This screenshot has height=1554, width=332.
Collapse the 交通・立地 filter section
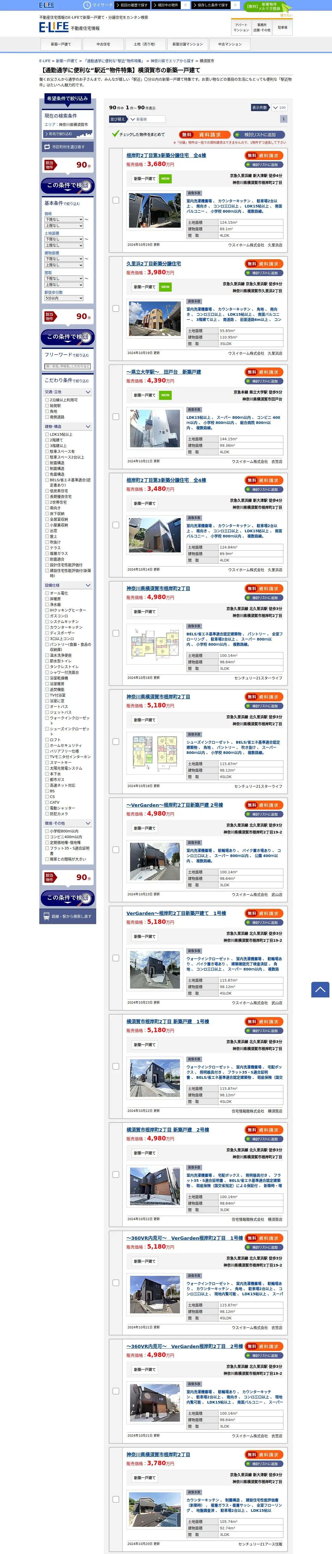point(67,392)
